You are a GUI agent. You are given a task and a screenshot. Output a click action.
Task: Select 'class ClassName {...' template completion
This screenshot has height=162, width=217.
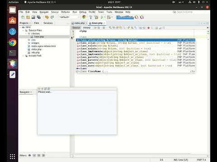(136, 72)
